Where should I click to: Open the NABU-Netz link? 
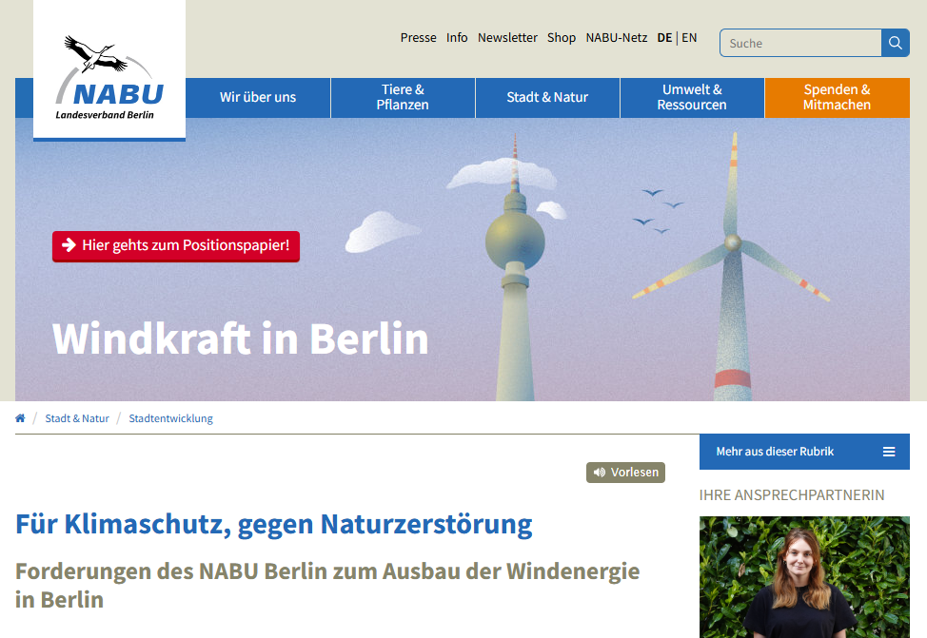[616, 38]
